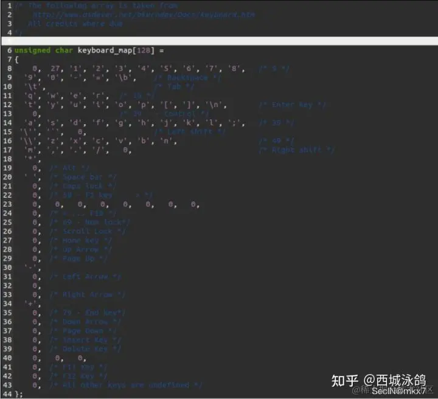Click the 'Left shift' comment on line 15
The height and width of the screenshot is (399, 438).
click(x=190, y=132)
